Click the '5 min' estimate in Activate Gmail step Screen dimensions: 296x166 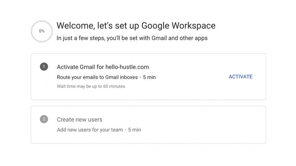click(x=149, y=77)
